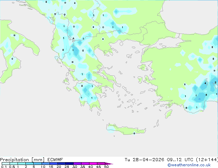Click legend scale label '0.1'
This screenshot has width=218, height=168.
tap(4, 167)
